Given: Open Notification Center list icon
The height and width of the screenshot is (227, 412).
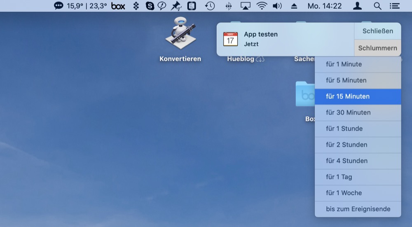Looking at the screenshot, I should point(395,6).
